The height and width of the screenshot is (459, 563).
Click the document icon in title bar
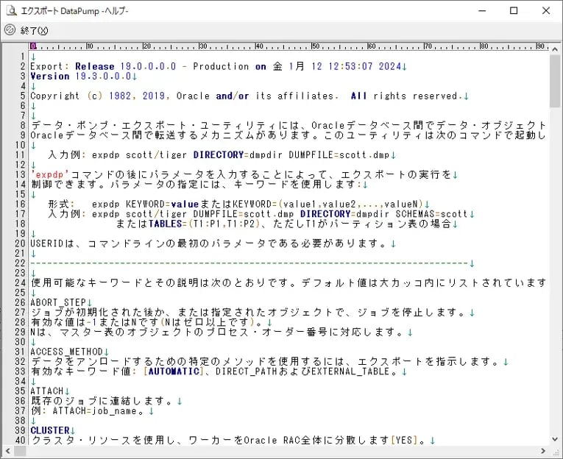click(x=10, y=10)
